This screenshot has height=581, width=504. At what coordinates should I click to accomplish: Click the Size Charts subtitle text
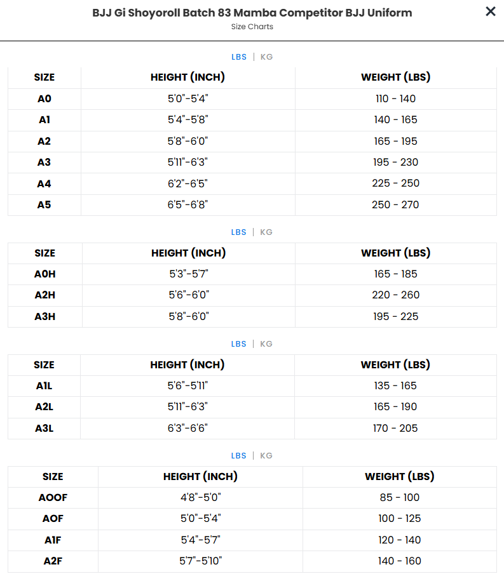[x=252, y=27]
